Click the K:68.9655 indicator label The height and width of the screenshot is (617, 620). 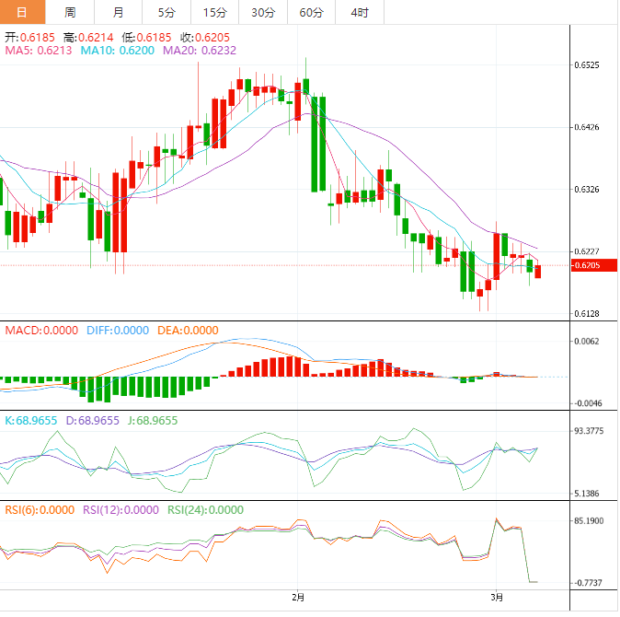(x=31, y=421)
